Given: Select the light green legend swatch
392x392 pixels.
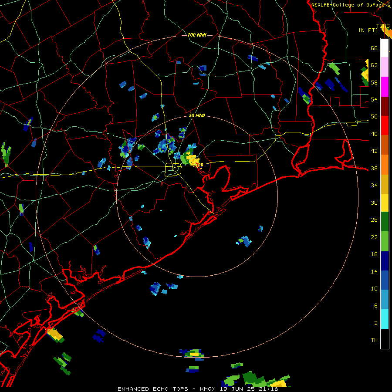Looking at the screenshot, I should click(385, 241).
